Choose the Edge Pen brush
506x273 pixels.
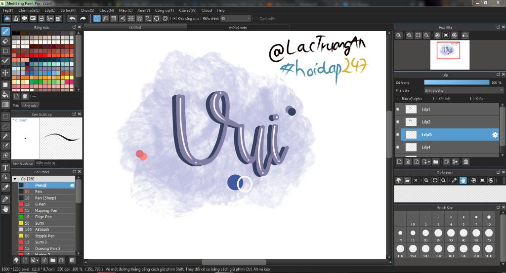point(46,217)
